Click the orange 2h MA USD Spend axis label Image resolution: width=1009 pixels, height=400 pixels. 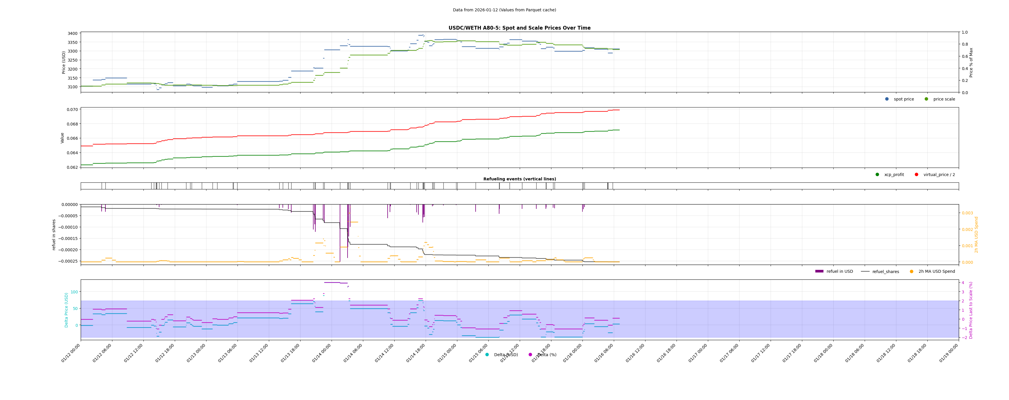[x=976, y=235]
